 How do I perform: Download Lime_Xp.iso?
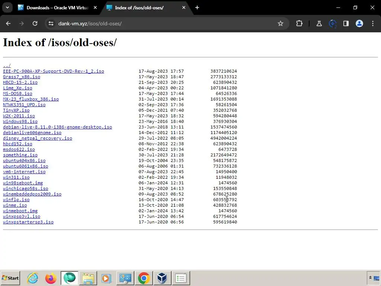pyautogui.click(x=17, y=88)
